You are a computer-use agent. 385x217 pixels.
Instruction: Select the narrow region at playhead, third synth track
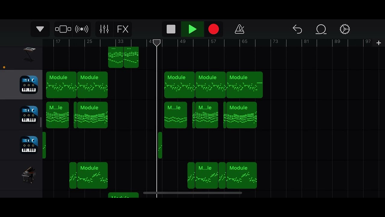160,145
